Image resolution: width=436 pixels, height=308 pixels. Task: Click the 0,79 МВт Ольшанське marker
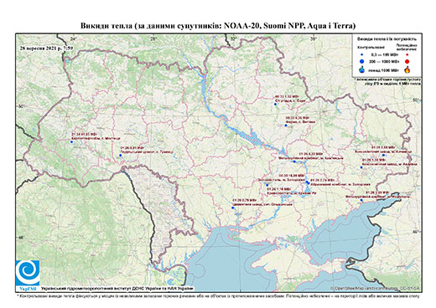click(233, 208)
